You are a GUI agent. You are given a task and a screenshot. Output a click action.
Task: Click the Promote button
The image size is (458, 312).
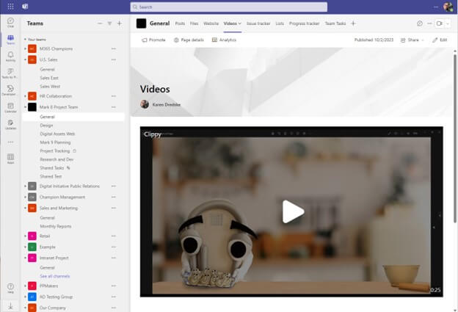coord(153,40)
